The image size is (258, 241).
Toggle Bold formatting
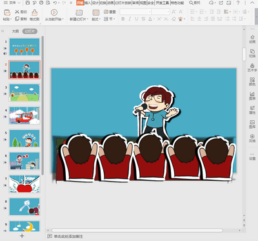click(123, 19)
